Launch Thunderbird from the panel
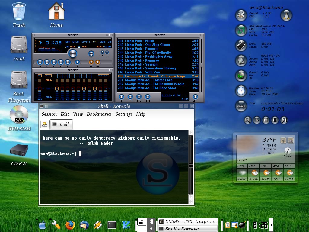 point(84,225)
